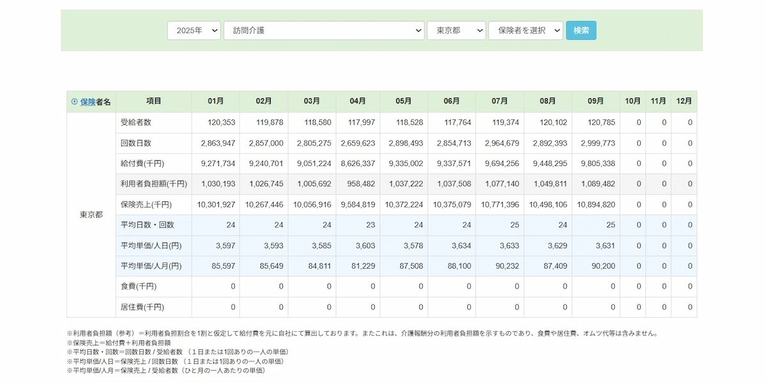Screen dimensions: 766x383
Task: Select the 05月 column header
Action: [403, 101]
